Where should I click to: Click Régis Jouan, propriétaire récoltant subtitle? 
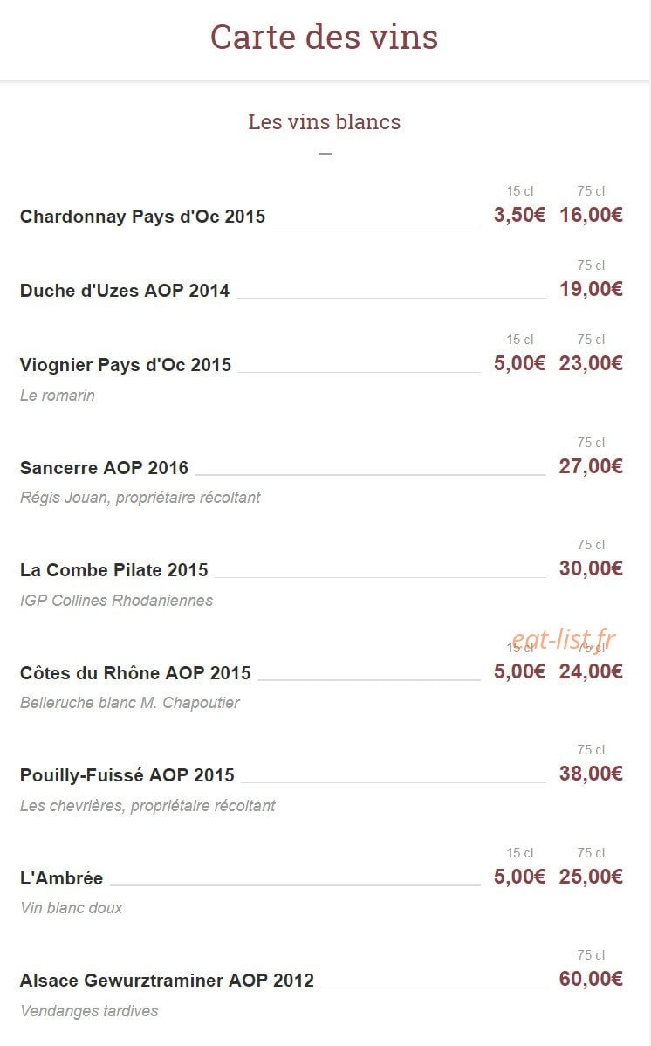pyautogui.click(x=140, y=498)
